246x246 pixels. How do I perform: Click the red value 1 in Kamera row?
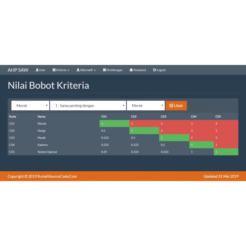click(x=226, y=145)
